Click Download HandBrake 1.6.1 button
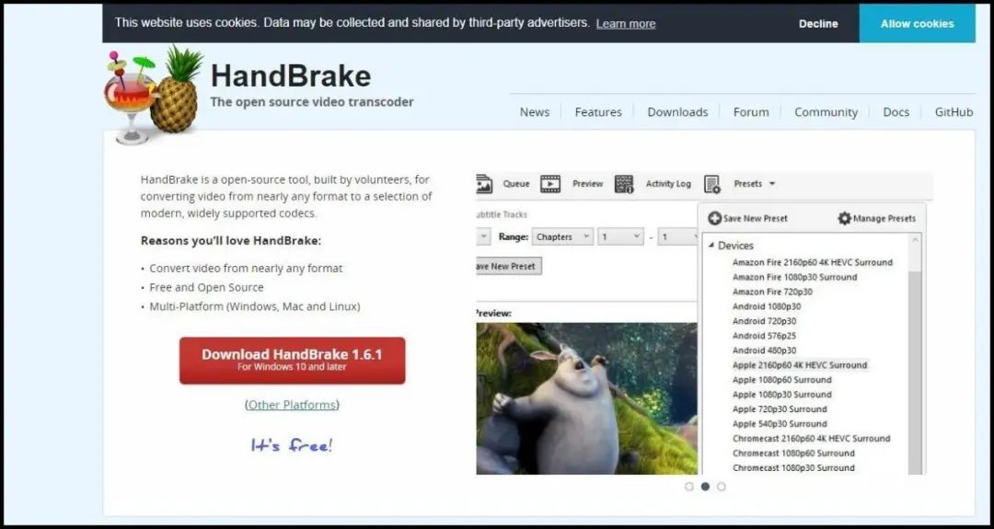Screen dimensions: 994x529 tap(293, 361)
